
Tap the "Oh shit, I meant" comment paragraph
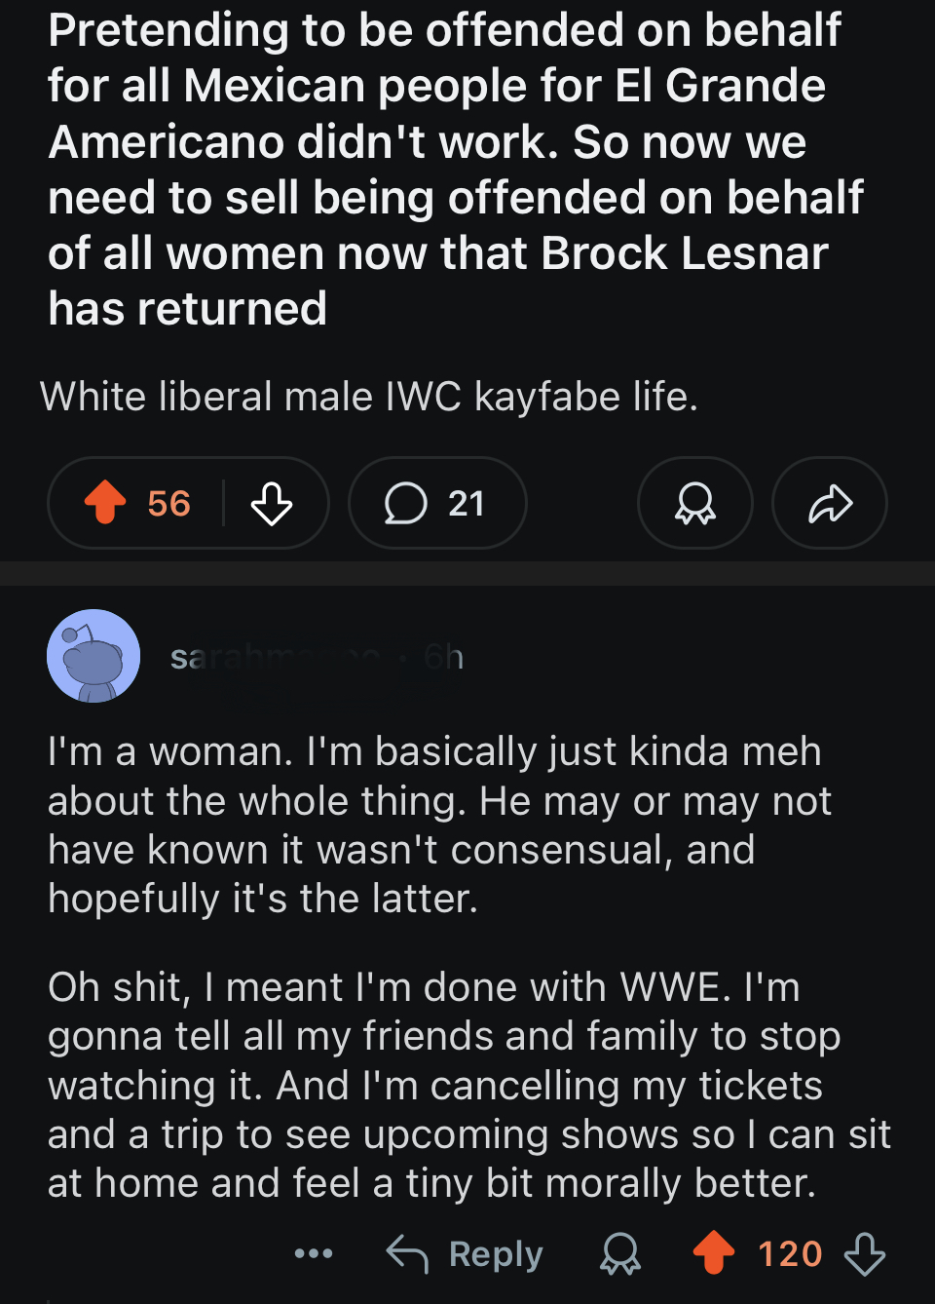(x=467, y=1085)
